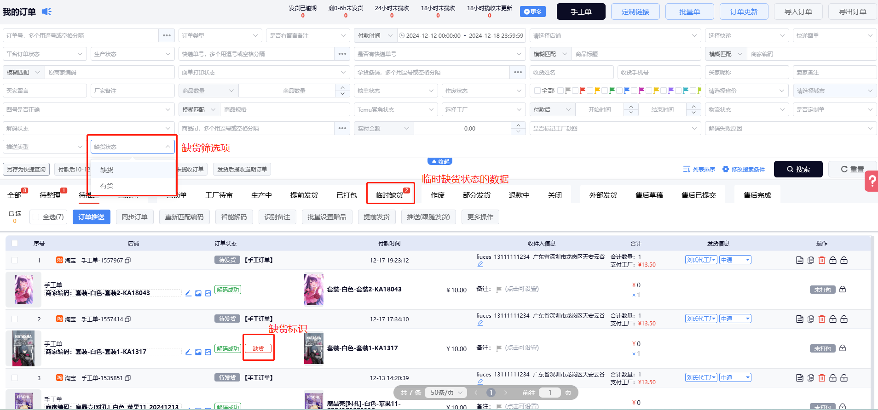Switch to the 临时缺货 tab
This screenshot has width=878, height=410.
tap(390, 195)
